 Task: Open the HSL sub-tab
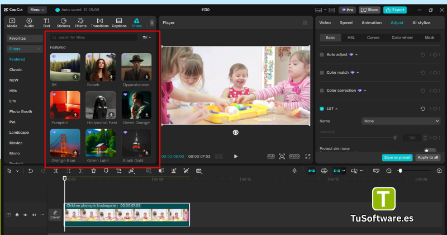351,37
